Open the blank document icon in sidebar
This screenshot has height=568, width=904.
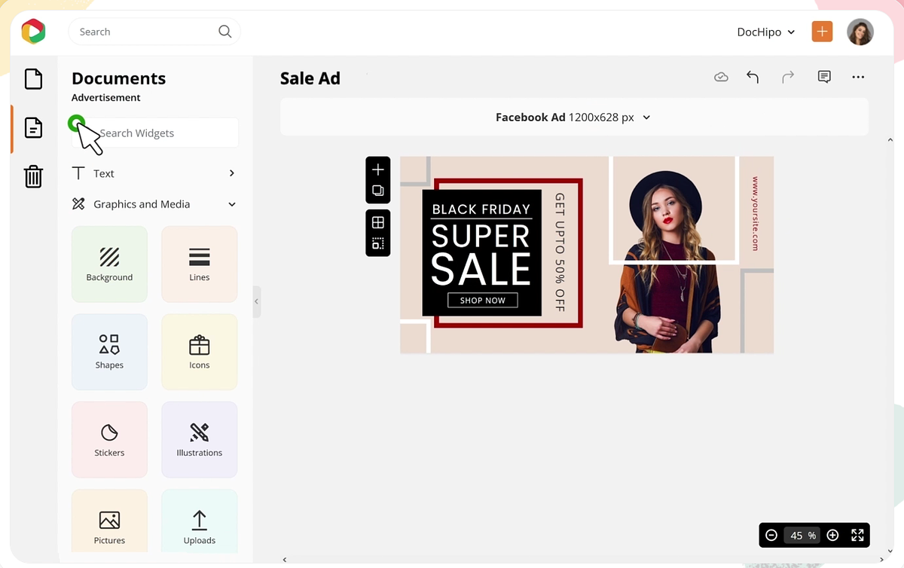point(33,79)
